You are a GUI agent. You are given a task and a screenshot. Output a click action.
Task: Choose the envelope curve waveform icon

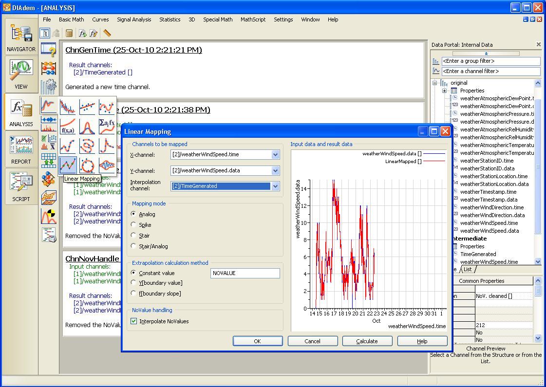pyautogui.click(x=107, y=165)
